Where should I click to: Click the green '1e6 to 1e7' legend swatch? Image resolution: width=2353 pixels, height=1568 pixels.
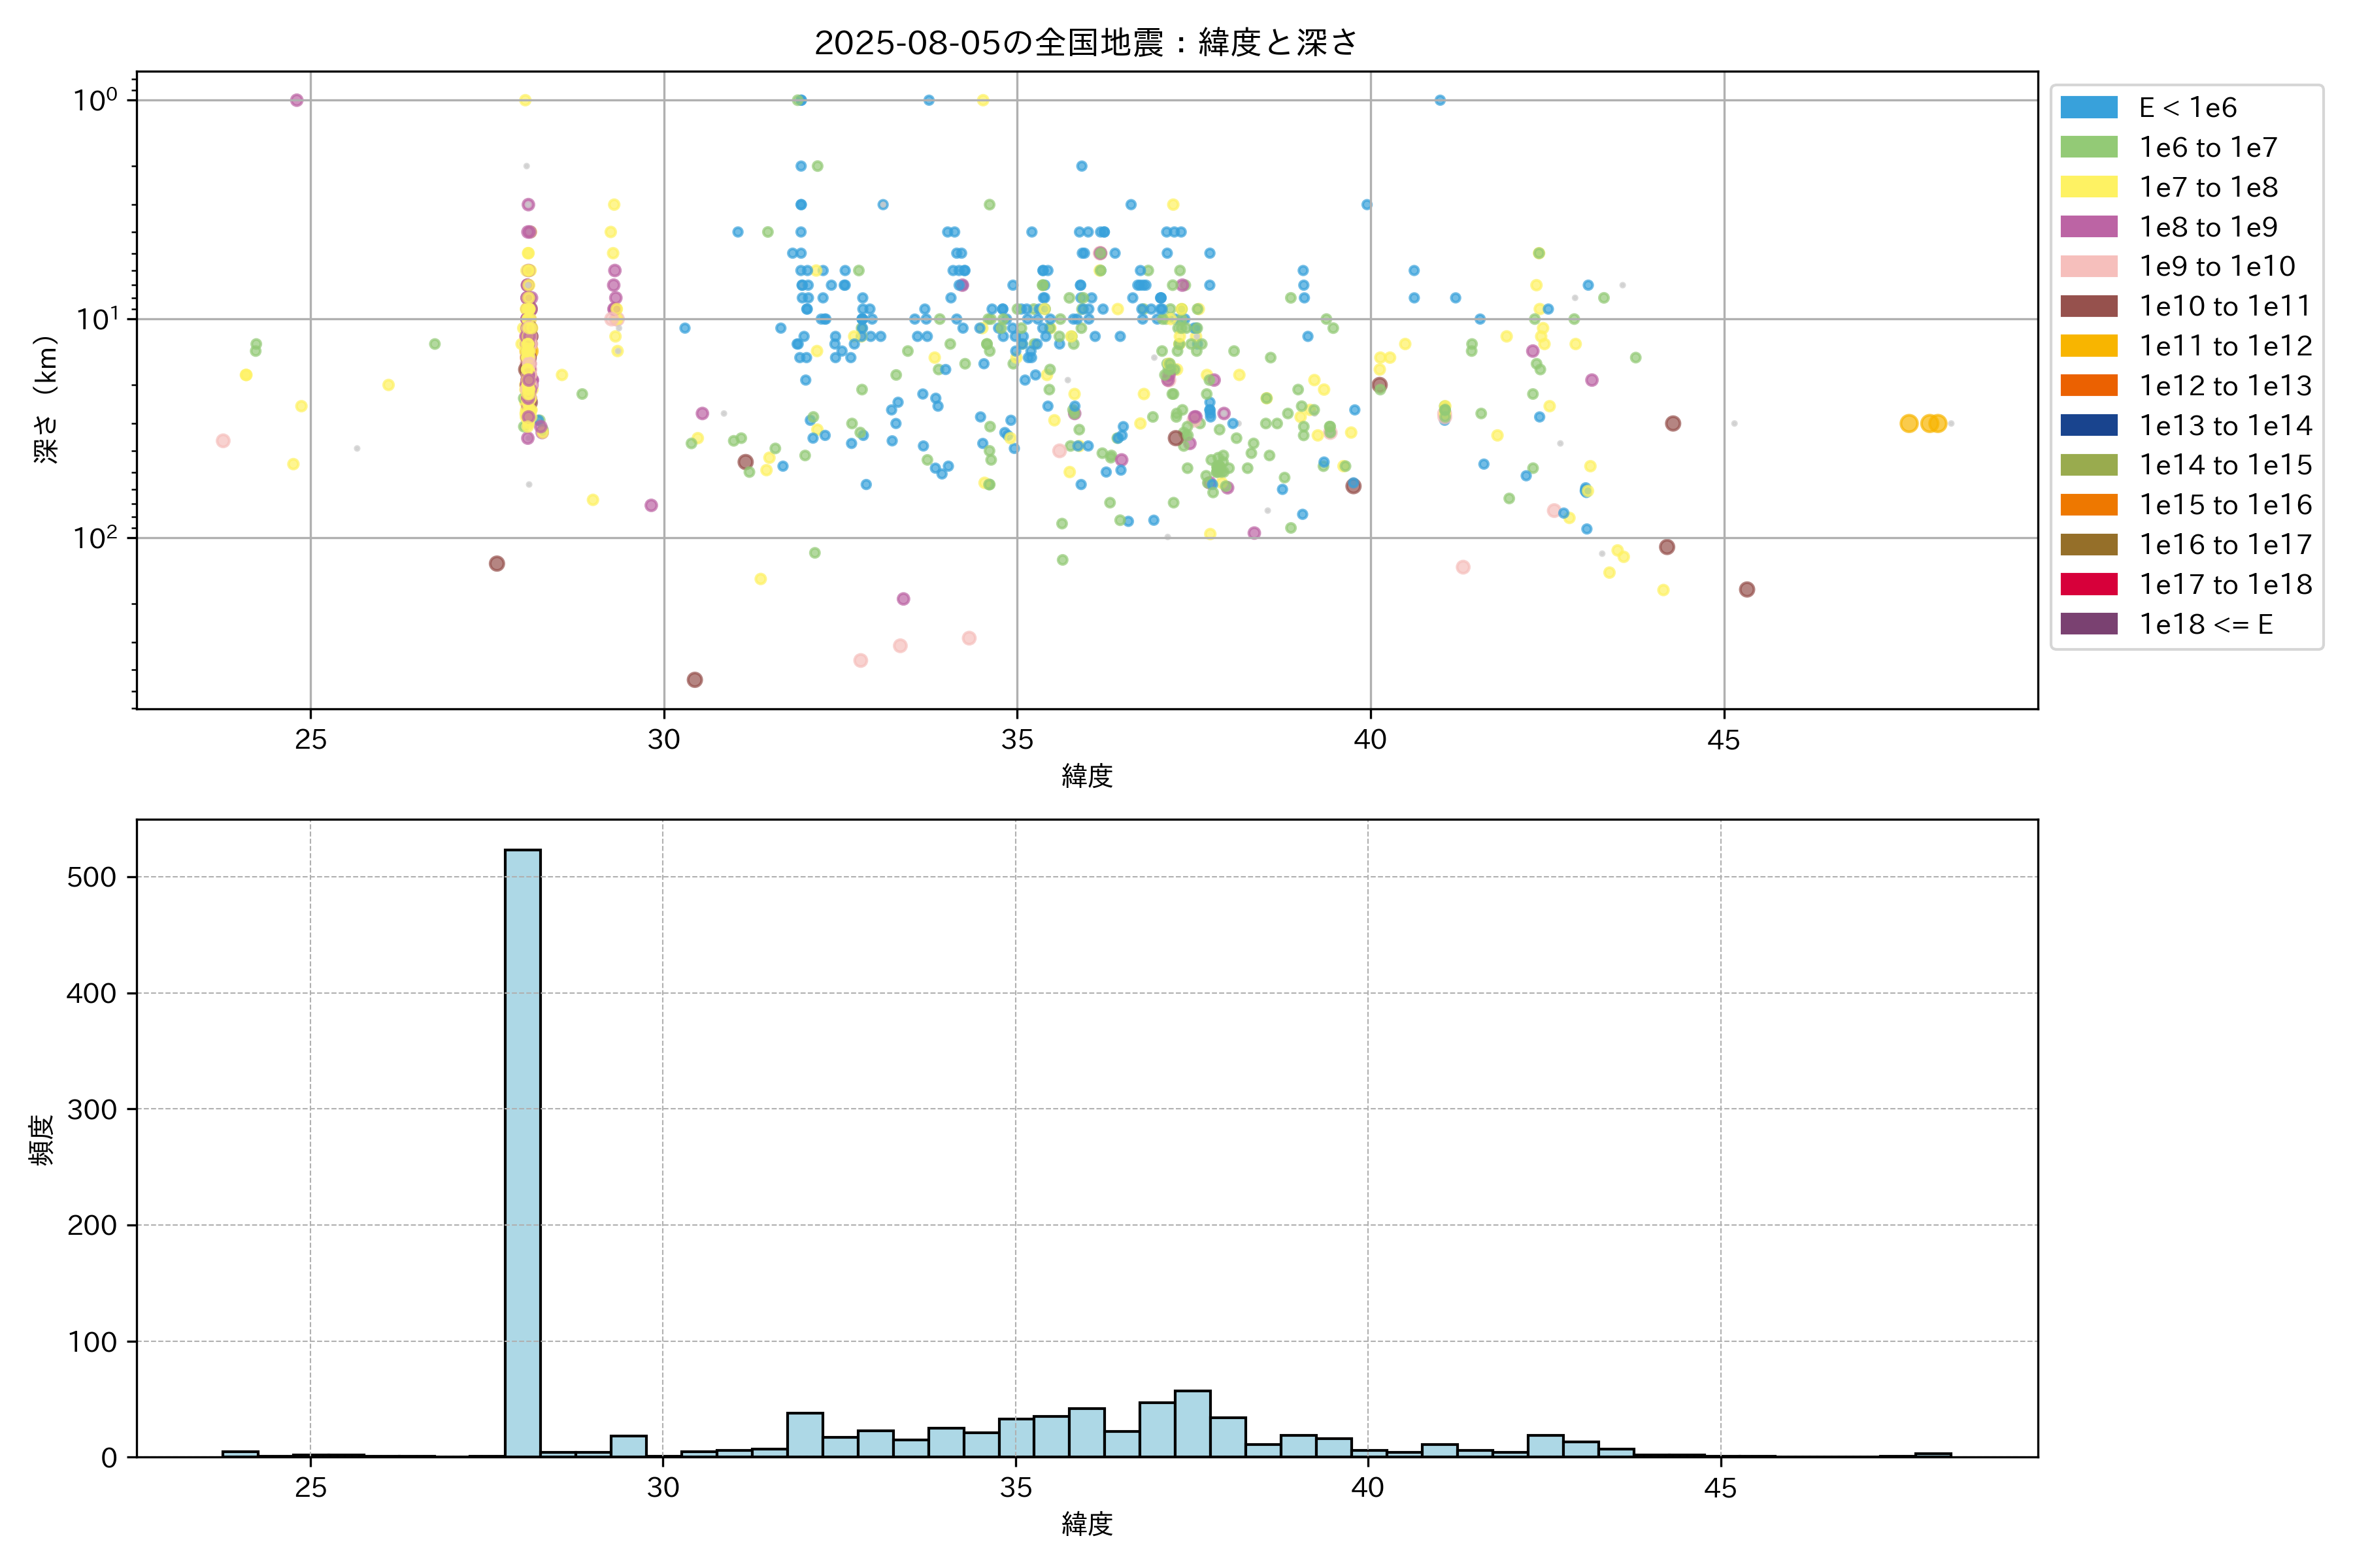pos(2088,148)
